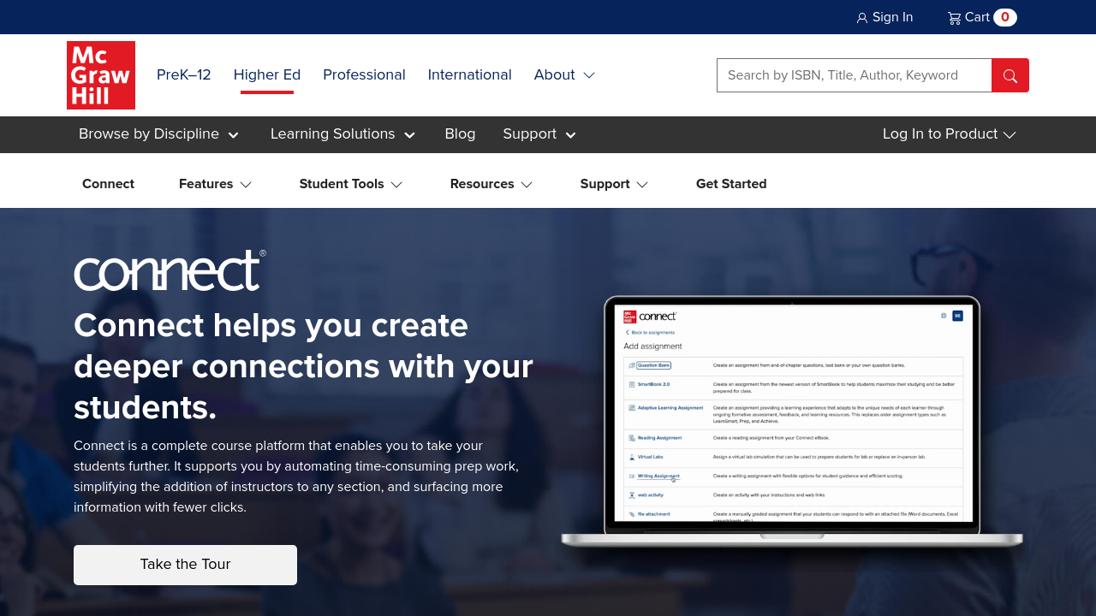Click the red search magnifier button
The width and height of the screenshot is (1096, 616).
(x=1010, y=75)
